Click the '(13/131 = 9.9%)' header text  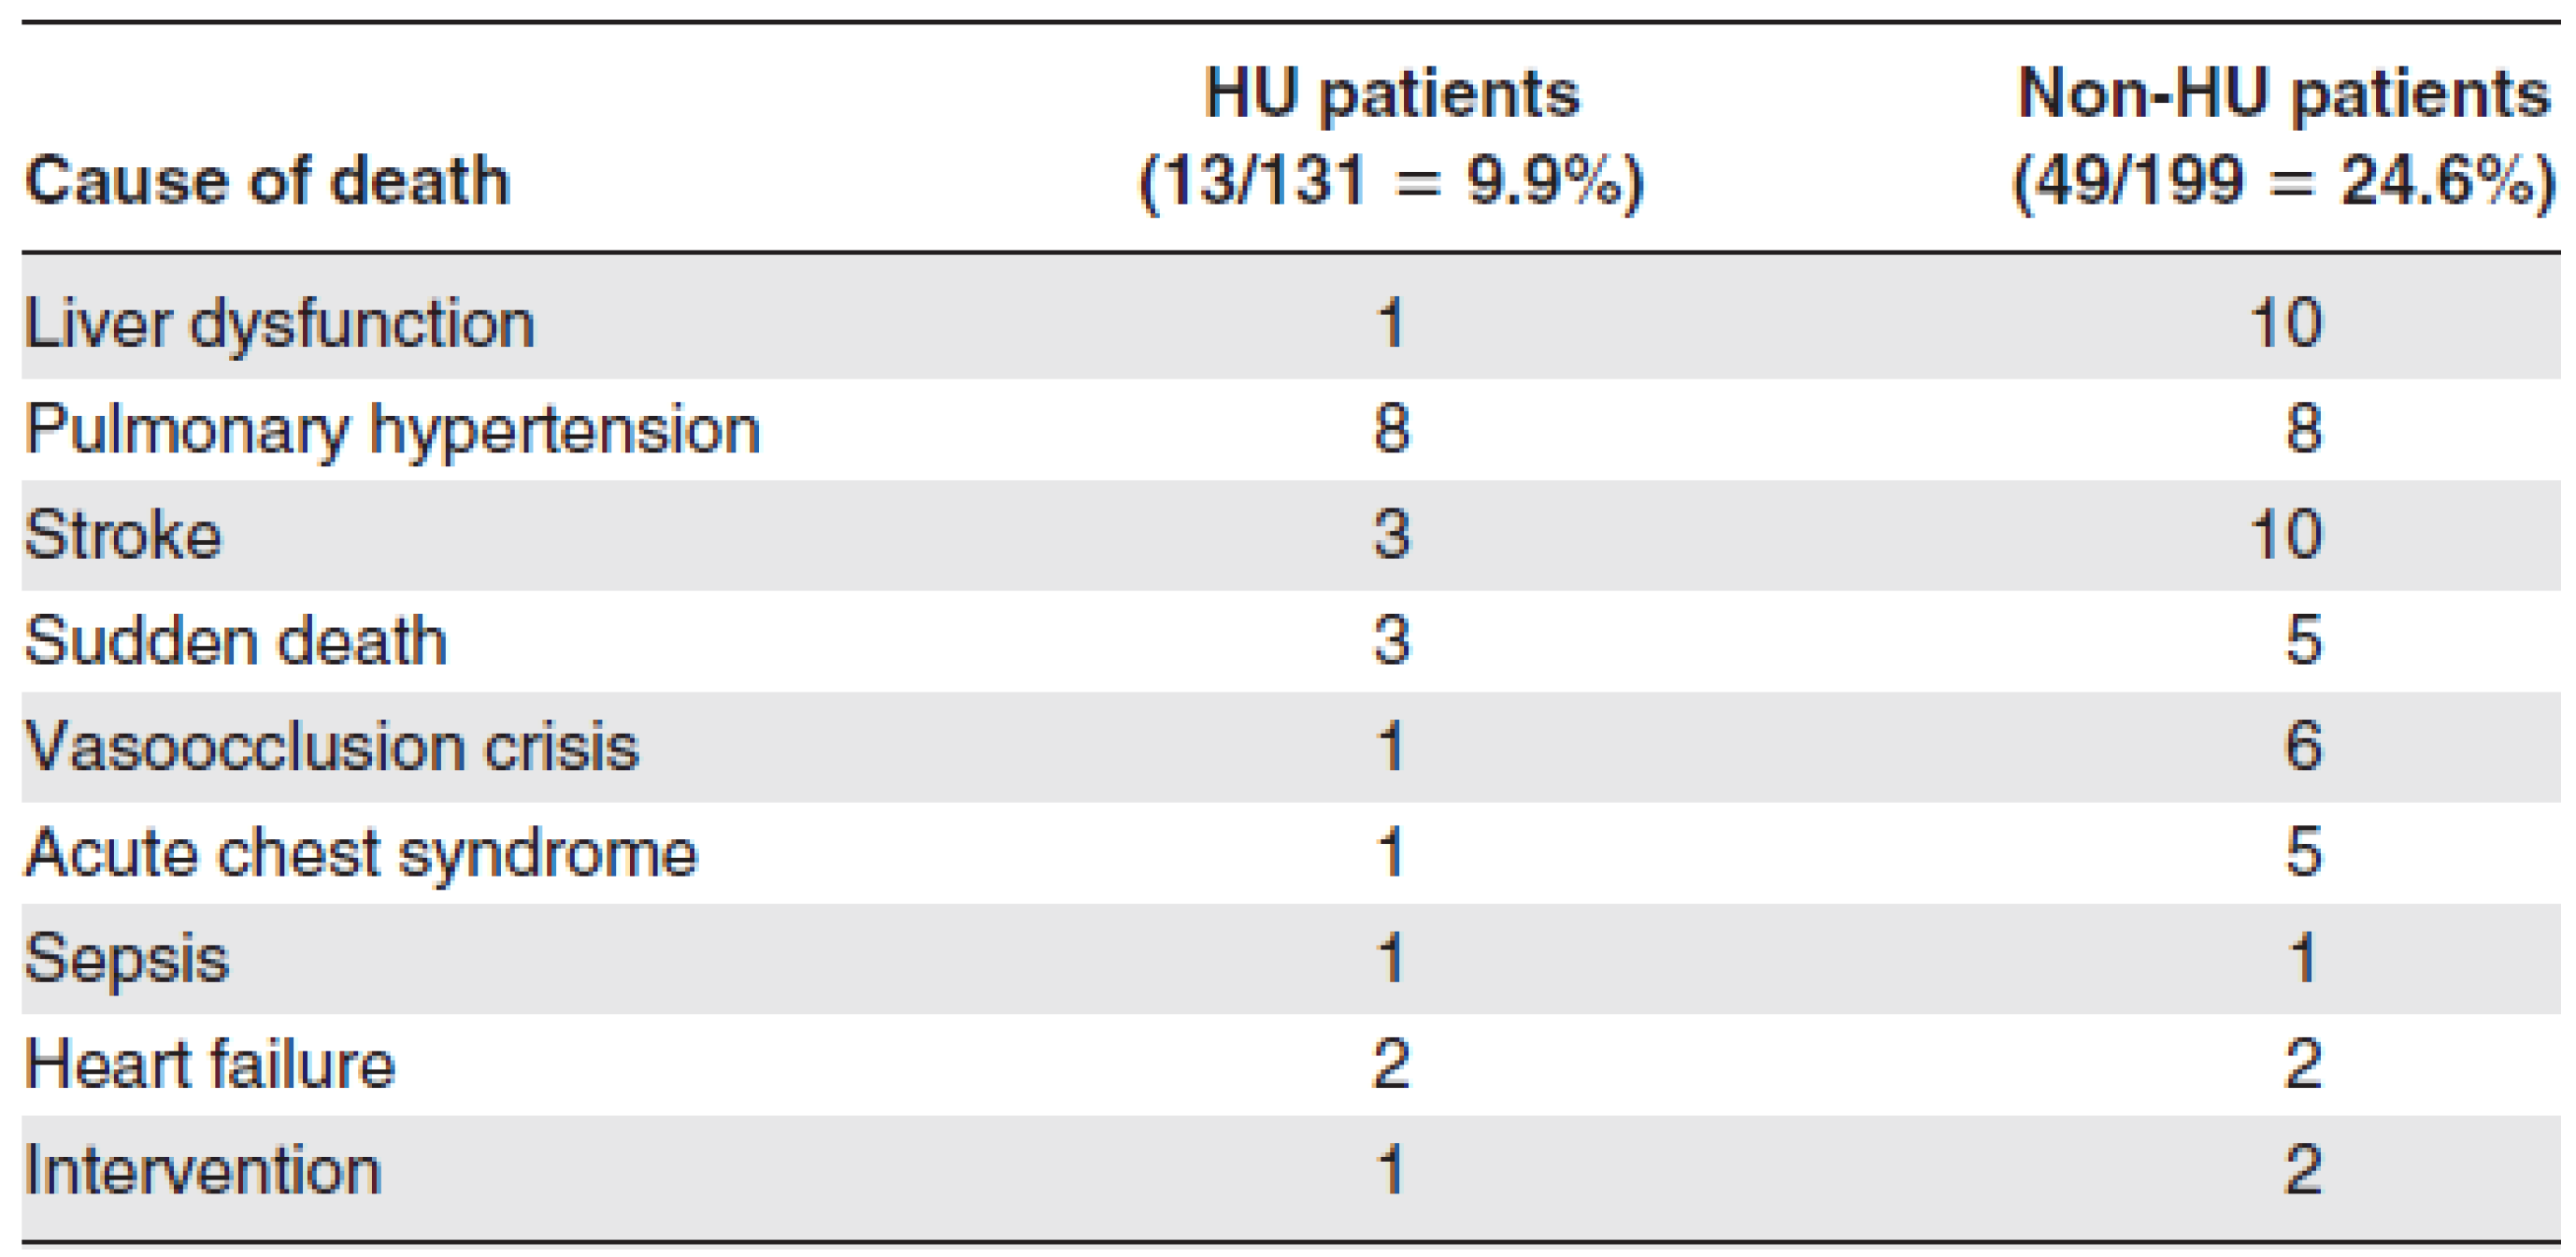[1391, 182]
